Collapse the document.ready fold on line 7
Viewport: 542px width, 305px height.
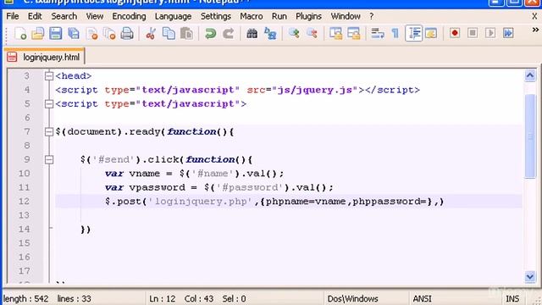click(49, 132)
